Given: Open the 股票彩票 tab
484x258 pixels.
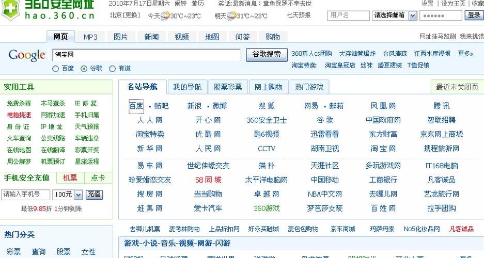Looking at the screenshot, I should (x=228, y=87).
